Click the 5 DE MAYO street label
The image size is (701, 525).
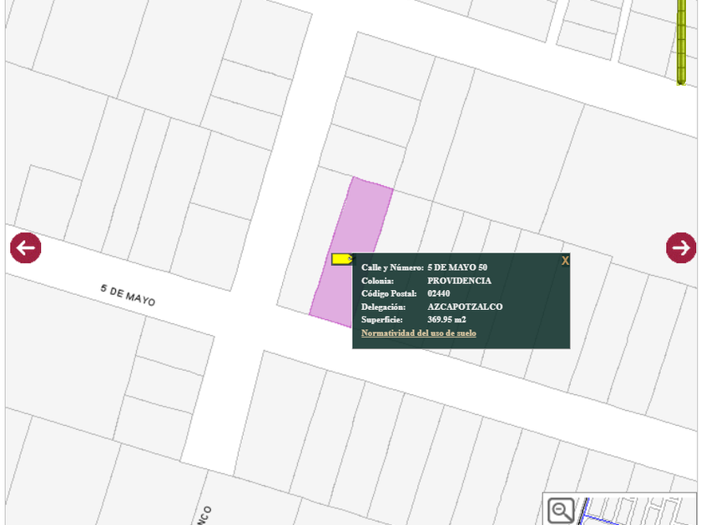click(x=128, y=295)
